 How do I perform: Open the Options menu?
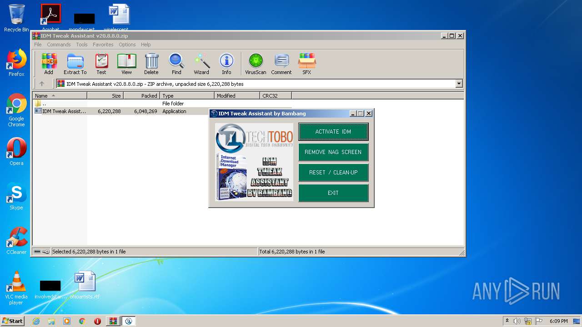(x=127, y=45)
